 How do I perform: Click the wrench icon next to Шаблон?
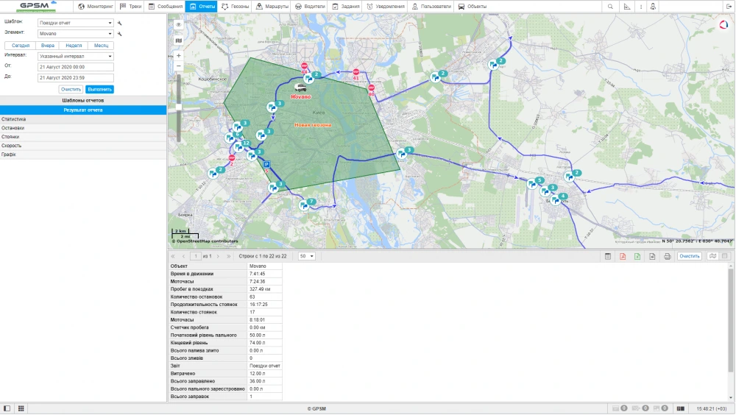(120, 23)
